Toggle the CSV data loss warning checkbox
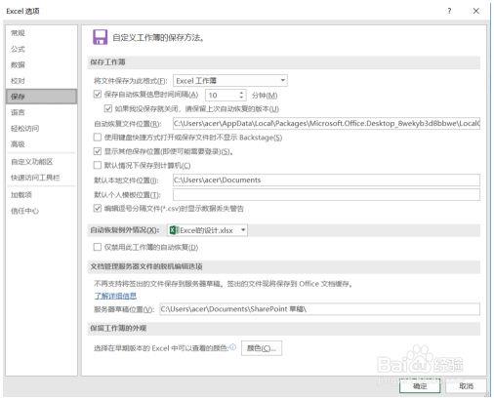Screen dimensions: 494x400 point(98,208)
